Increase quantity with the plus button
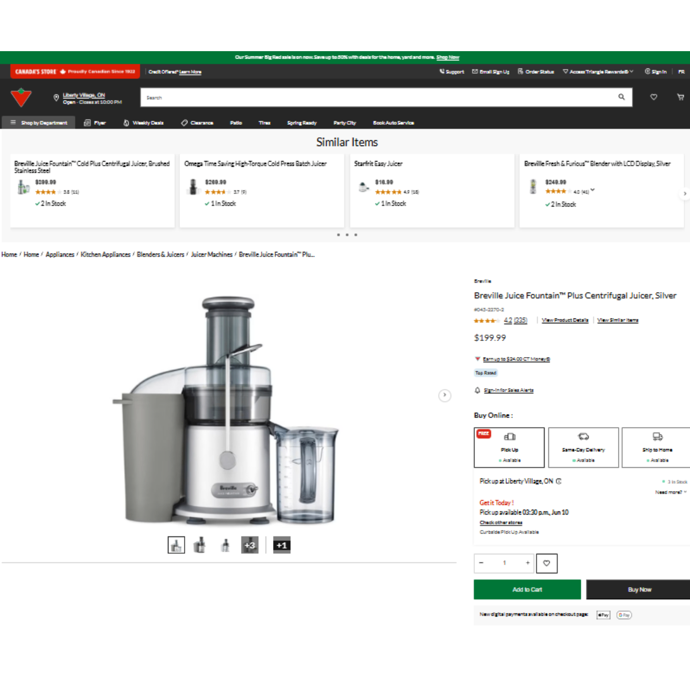The image size is (690, 690). 527,563
